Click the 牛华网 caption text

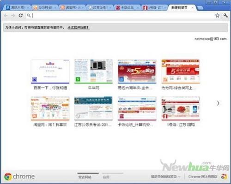(x=94, y=88)
